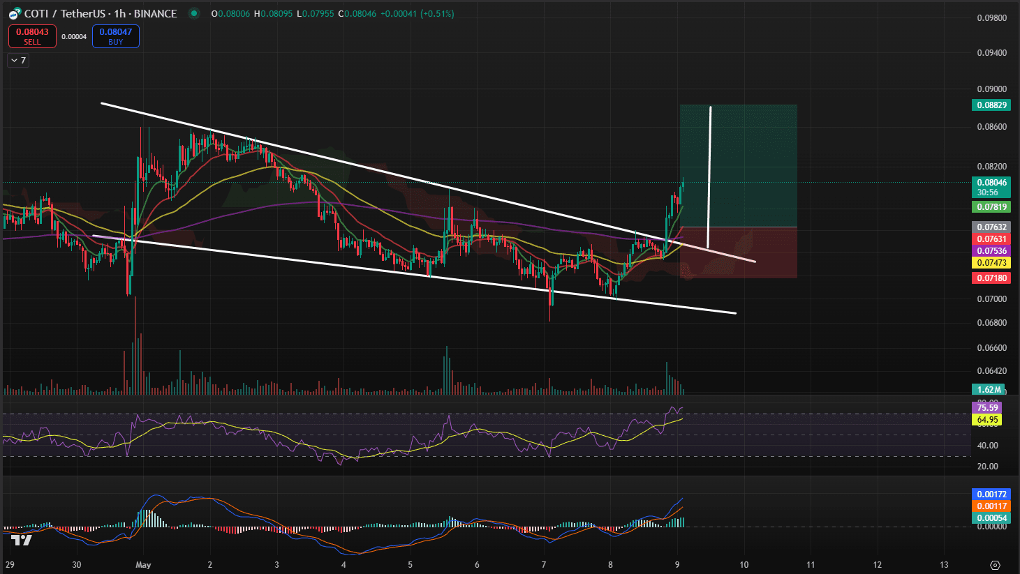
Task: Click the purple RSI value label 75.59
Action: click(987, 408)
